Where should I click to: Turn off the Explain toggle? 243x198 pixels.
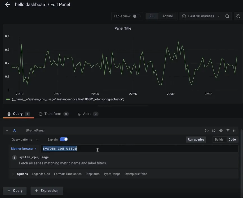pyautogui.click(x=64, y=139)
